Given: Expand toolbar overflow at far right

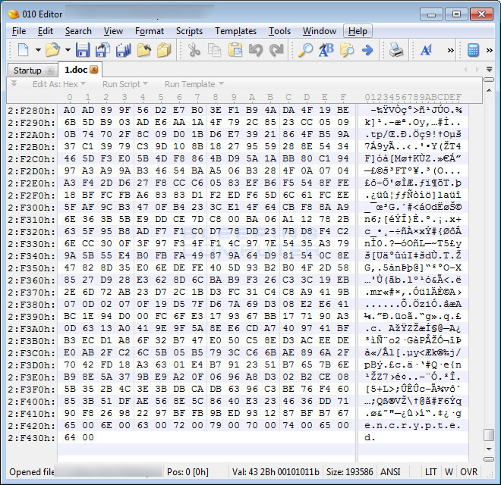Looking at the screenshot, I should coord(489,50).
